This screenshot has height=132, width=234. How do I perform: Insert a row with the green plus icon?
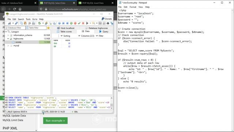pos(71,23)
